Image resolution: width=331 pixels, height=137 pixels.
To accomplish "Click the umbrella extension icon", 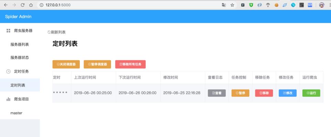I will click(268, 5).
